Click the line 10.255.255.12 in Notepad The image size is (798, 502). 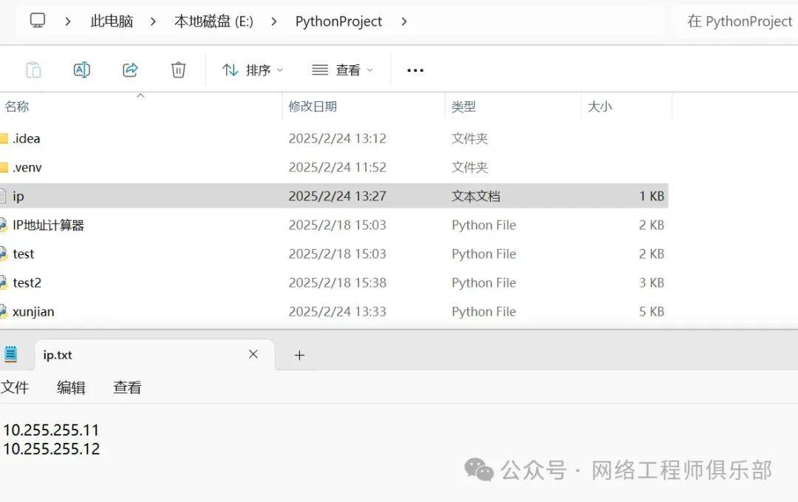(x=52, y=449)
